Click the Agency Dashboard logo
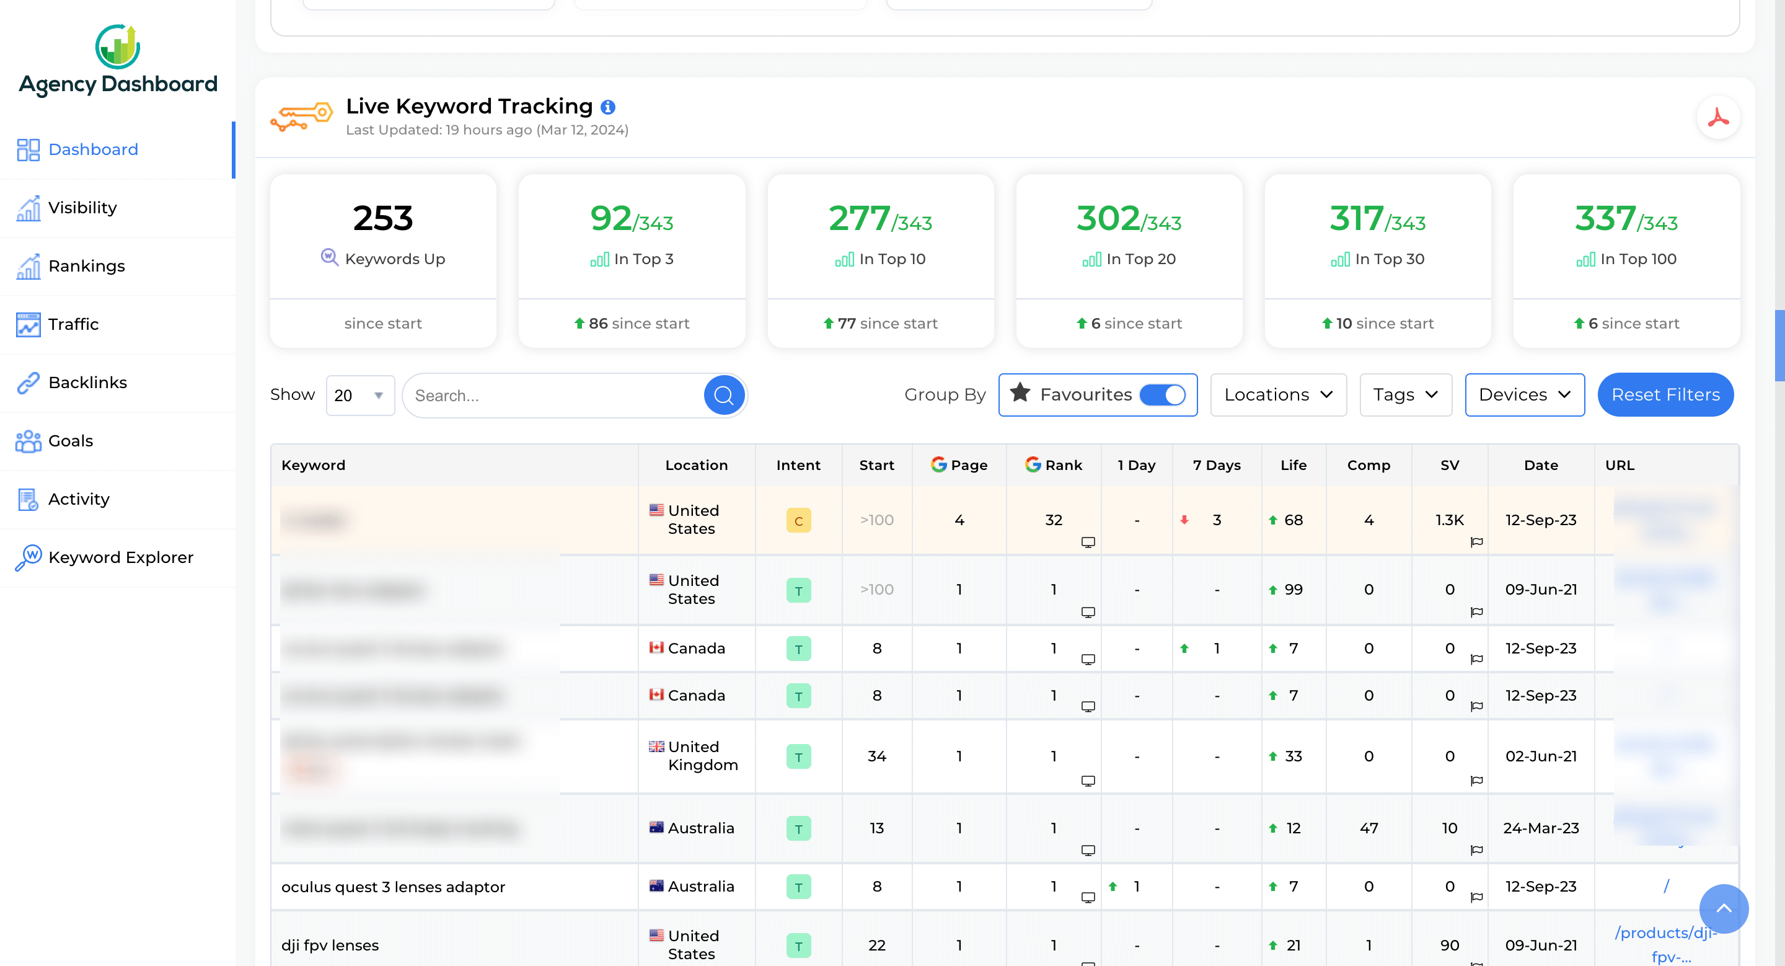This screenshot has height=966, width=1785. (x=118, y=60)
